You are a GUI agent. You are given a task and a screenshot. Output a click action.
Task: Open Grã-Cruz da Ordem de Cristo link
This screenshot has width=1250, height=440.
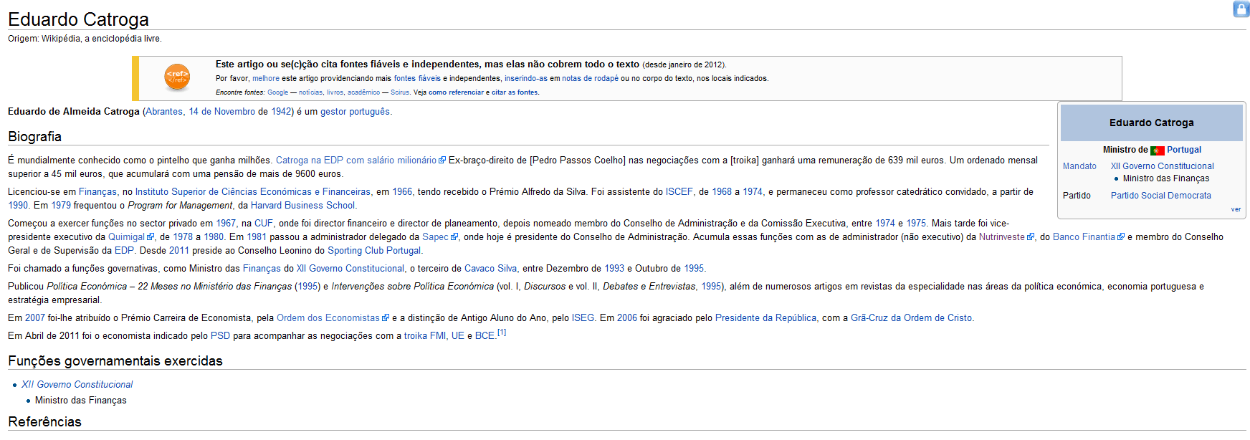pyautogui.click(x=911, y=318)
